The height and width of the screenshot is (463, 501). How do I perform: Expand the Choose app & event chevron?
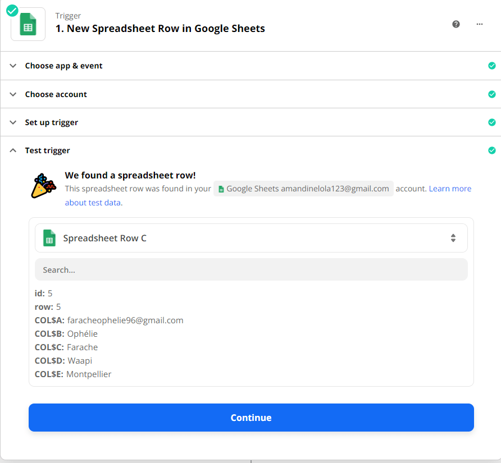13,66
